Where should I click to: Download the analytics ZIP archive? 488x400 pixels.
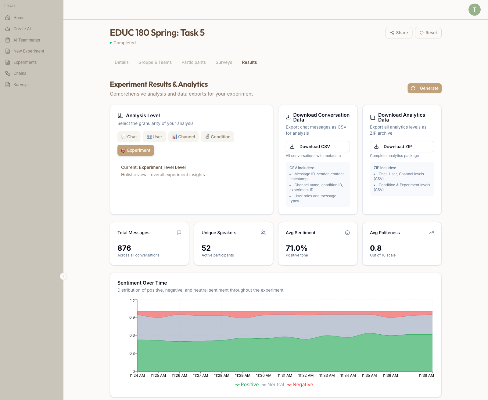[402, 147]
